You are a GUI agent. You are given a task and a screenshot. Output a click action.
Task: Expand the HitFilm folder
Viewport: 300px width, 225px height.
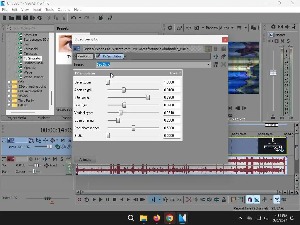tap(9, 105)
